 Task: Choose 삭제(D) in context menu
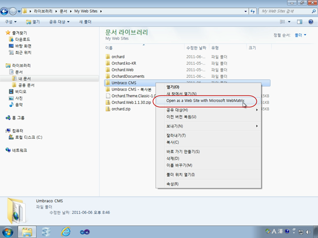(x=208, y=158)
